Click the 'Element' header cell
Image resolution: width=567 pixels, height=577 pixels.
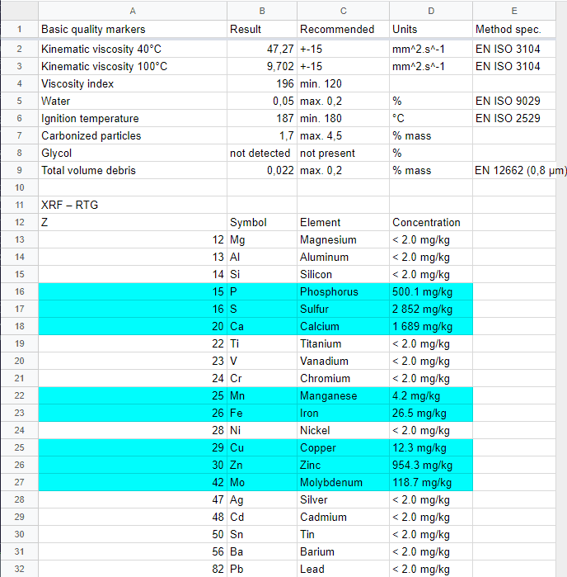click(343, 222)
